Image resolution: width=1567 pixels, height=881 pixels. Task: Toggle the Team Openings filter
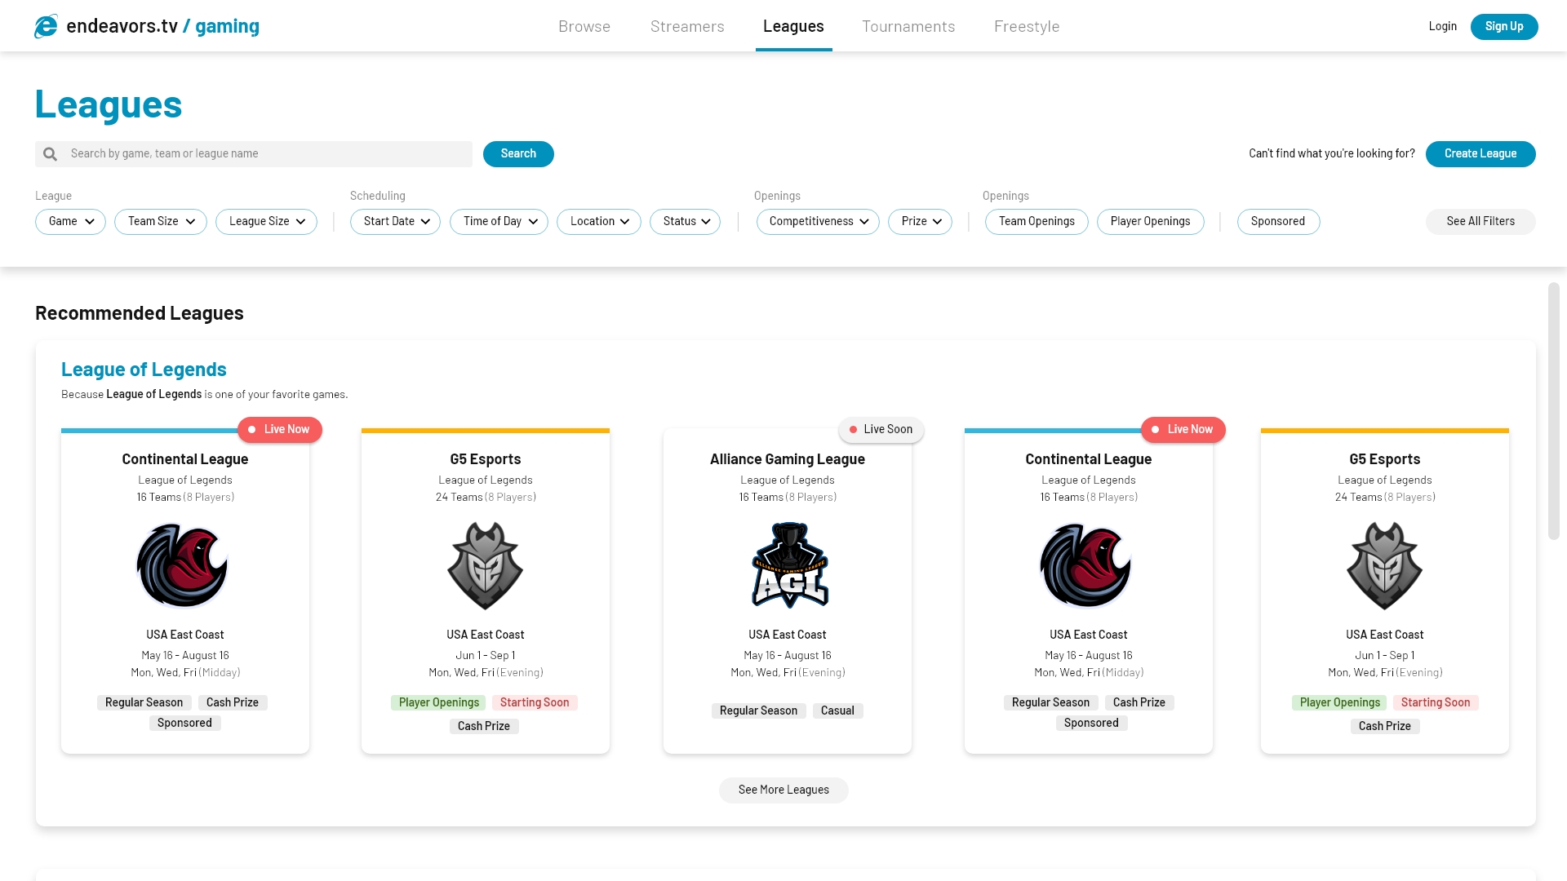pyautogui.click(x=1037, y=222)
